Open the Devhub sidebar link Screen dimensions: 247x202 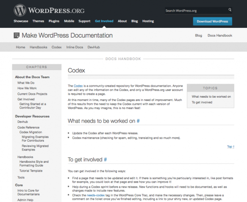[x=23, y=122]
